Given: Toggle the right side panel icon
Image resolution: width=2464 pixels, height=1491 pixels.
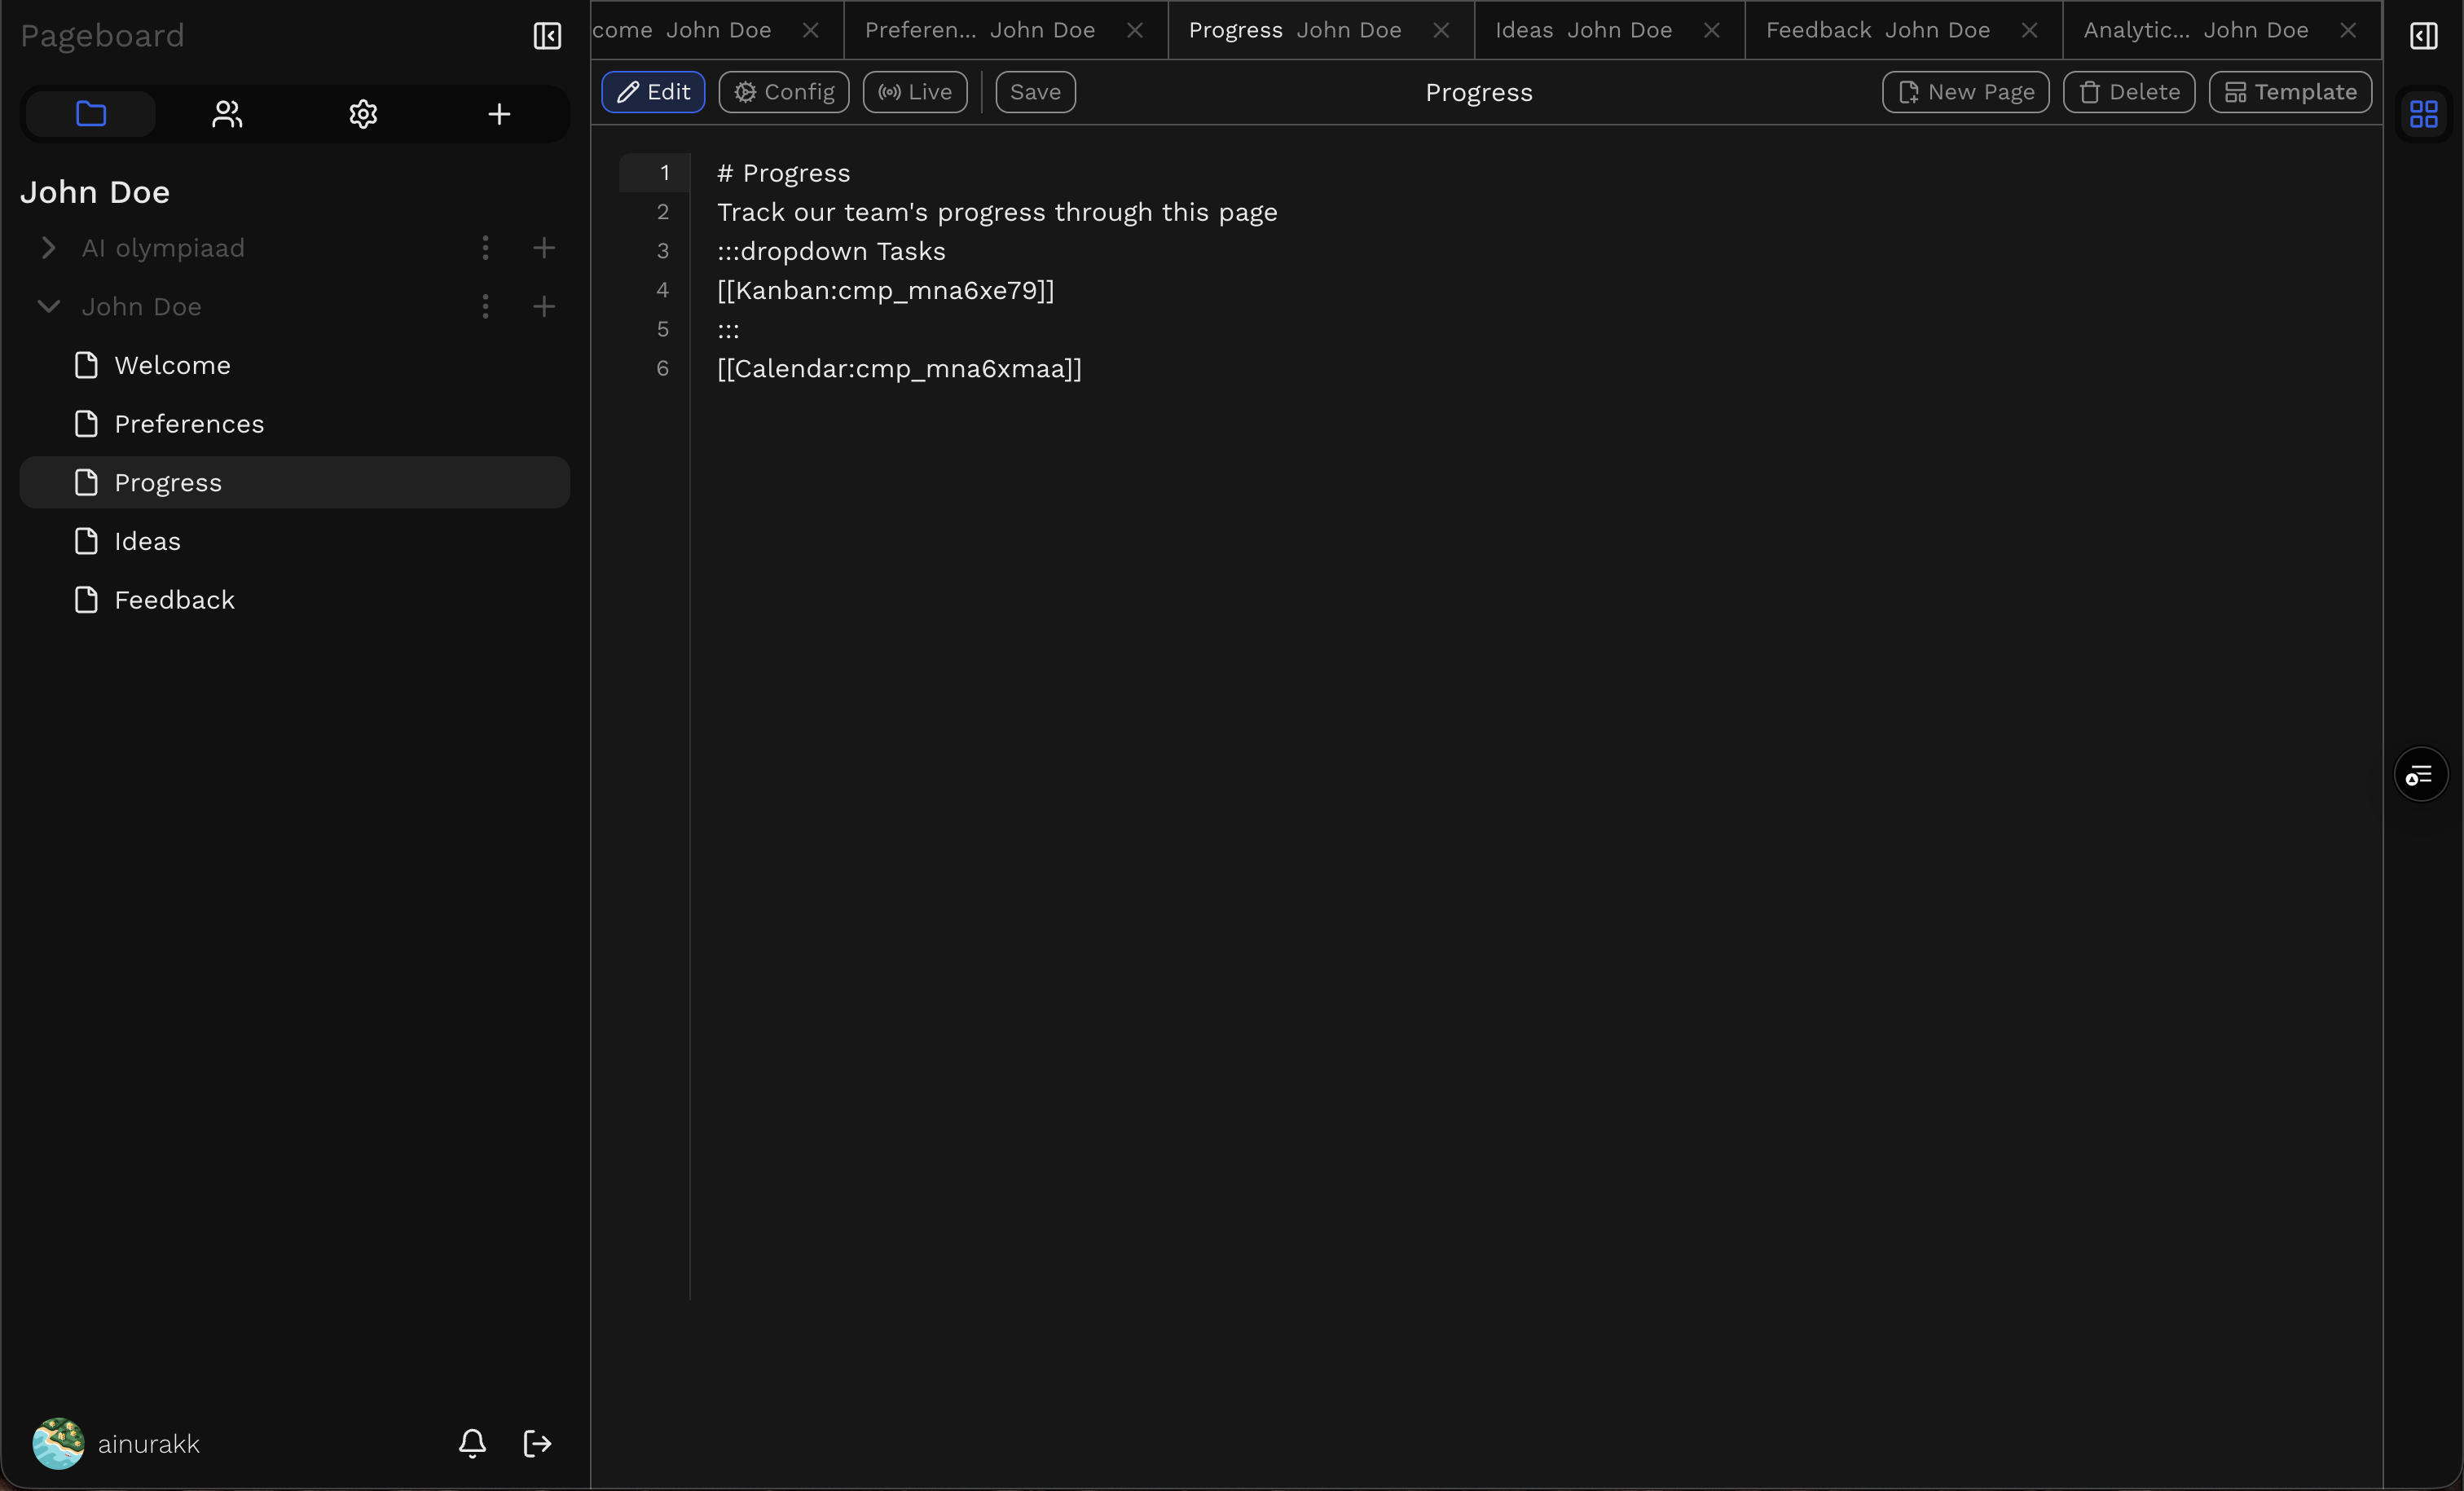Looking at the screenshot, I should point(2423,36).
